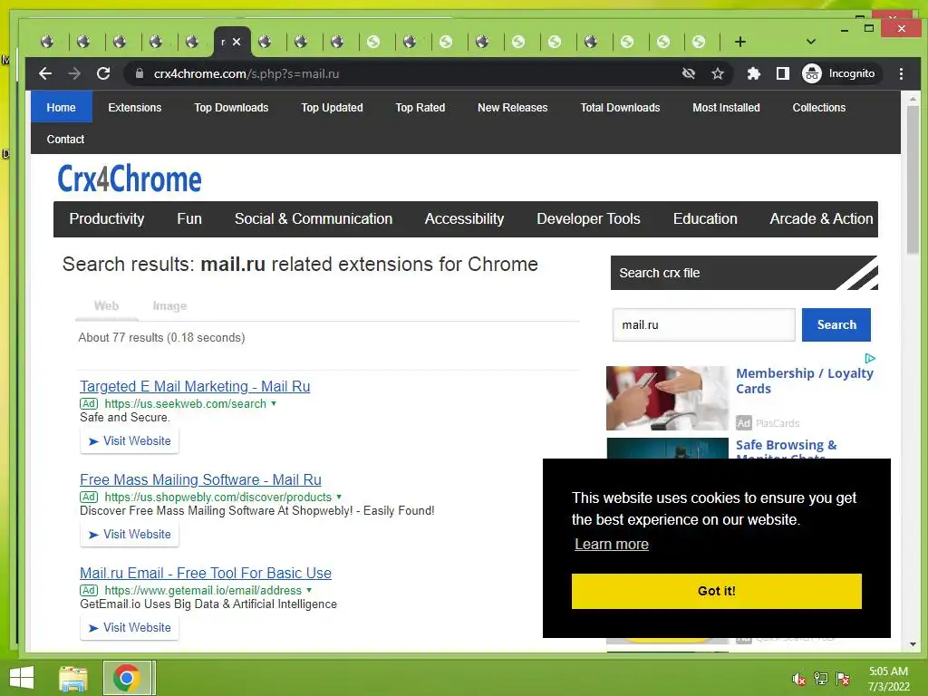Open the Contact page
The height and width of the screenshot is (696, 928).
(x=65, y=139)
